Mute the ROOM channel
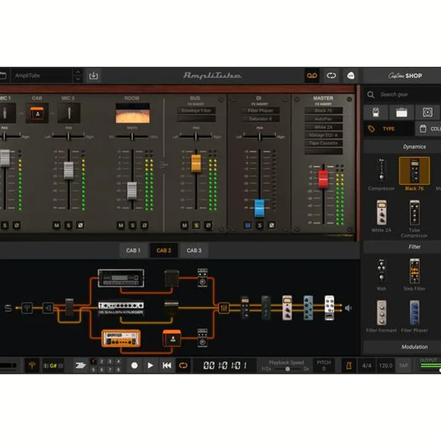The width and height of the screenshot is (441, 441). coord(121,225)
